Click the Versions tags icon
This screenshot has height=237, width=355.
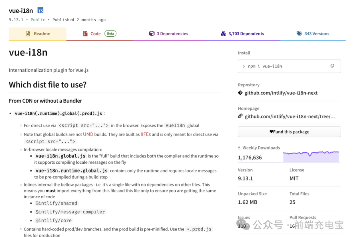coord(299,34)
